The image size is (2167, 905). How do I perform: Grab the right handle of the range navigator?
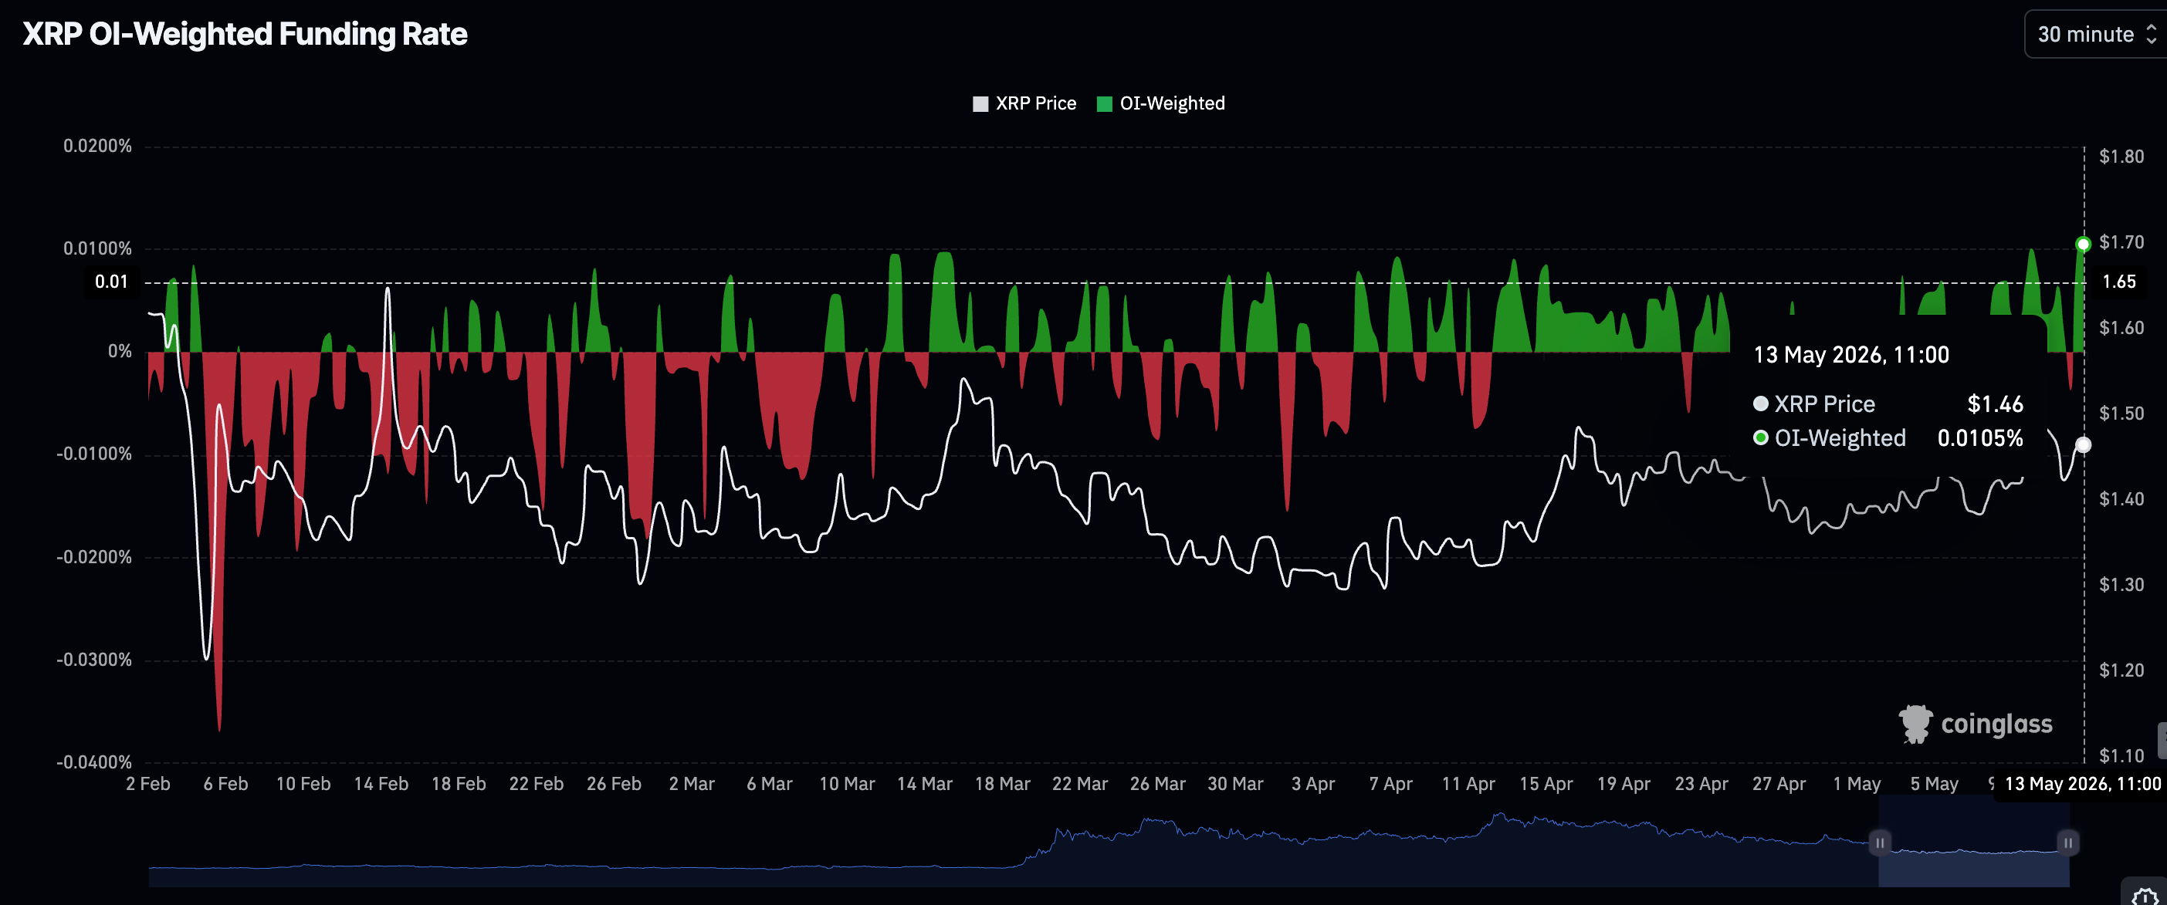point(2067,843)
